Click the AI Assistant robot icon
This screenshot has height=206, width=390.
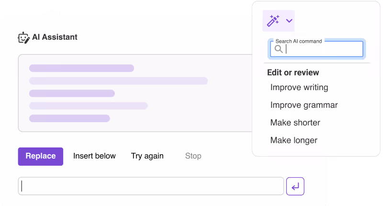24,38
